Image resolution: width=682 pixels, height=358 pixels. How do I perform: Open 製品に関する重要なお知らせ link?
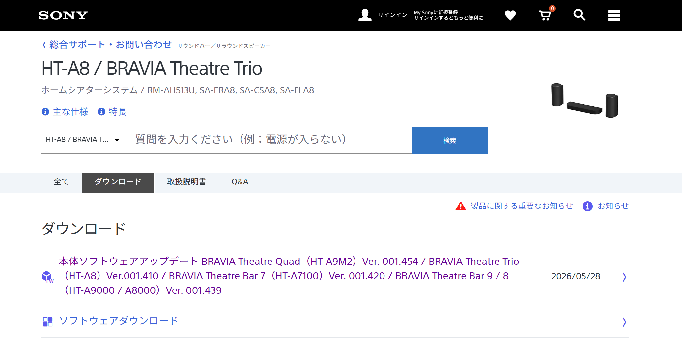522,206
